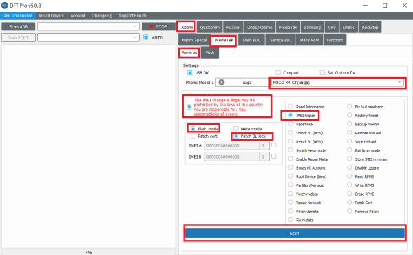Click the DFT Pro app logo icon
Image resolution: width=413 pixels, height=255 pixels.
pyautogui.click(x=5, y=6)
